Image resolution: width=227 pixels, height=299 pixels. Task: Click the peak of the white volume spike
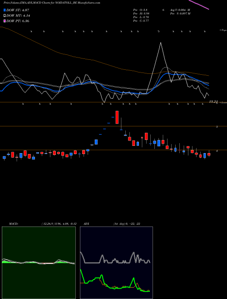[x=161, y=43]
